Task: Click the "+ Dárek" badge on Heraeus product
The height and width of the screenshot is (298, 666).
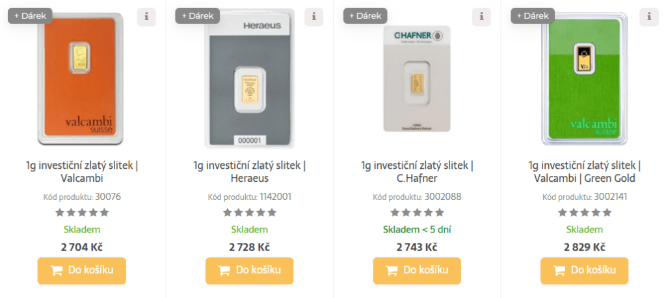Action: coord(197,16)
